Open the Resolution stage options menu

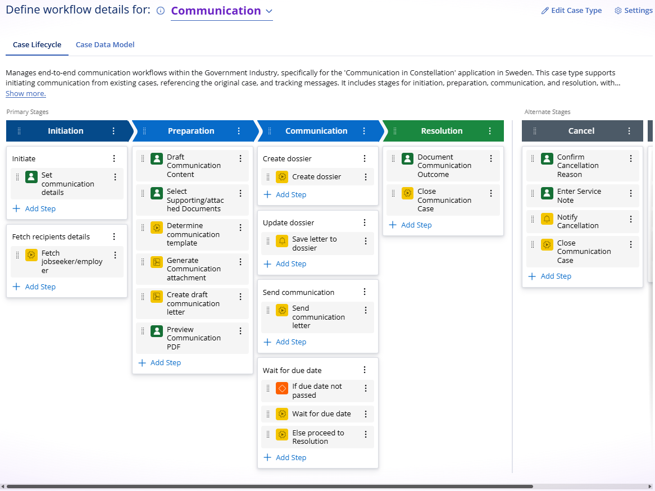[x=490, y=131]
